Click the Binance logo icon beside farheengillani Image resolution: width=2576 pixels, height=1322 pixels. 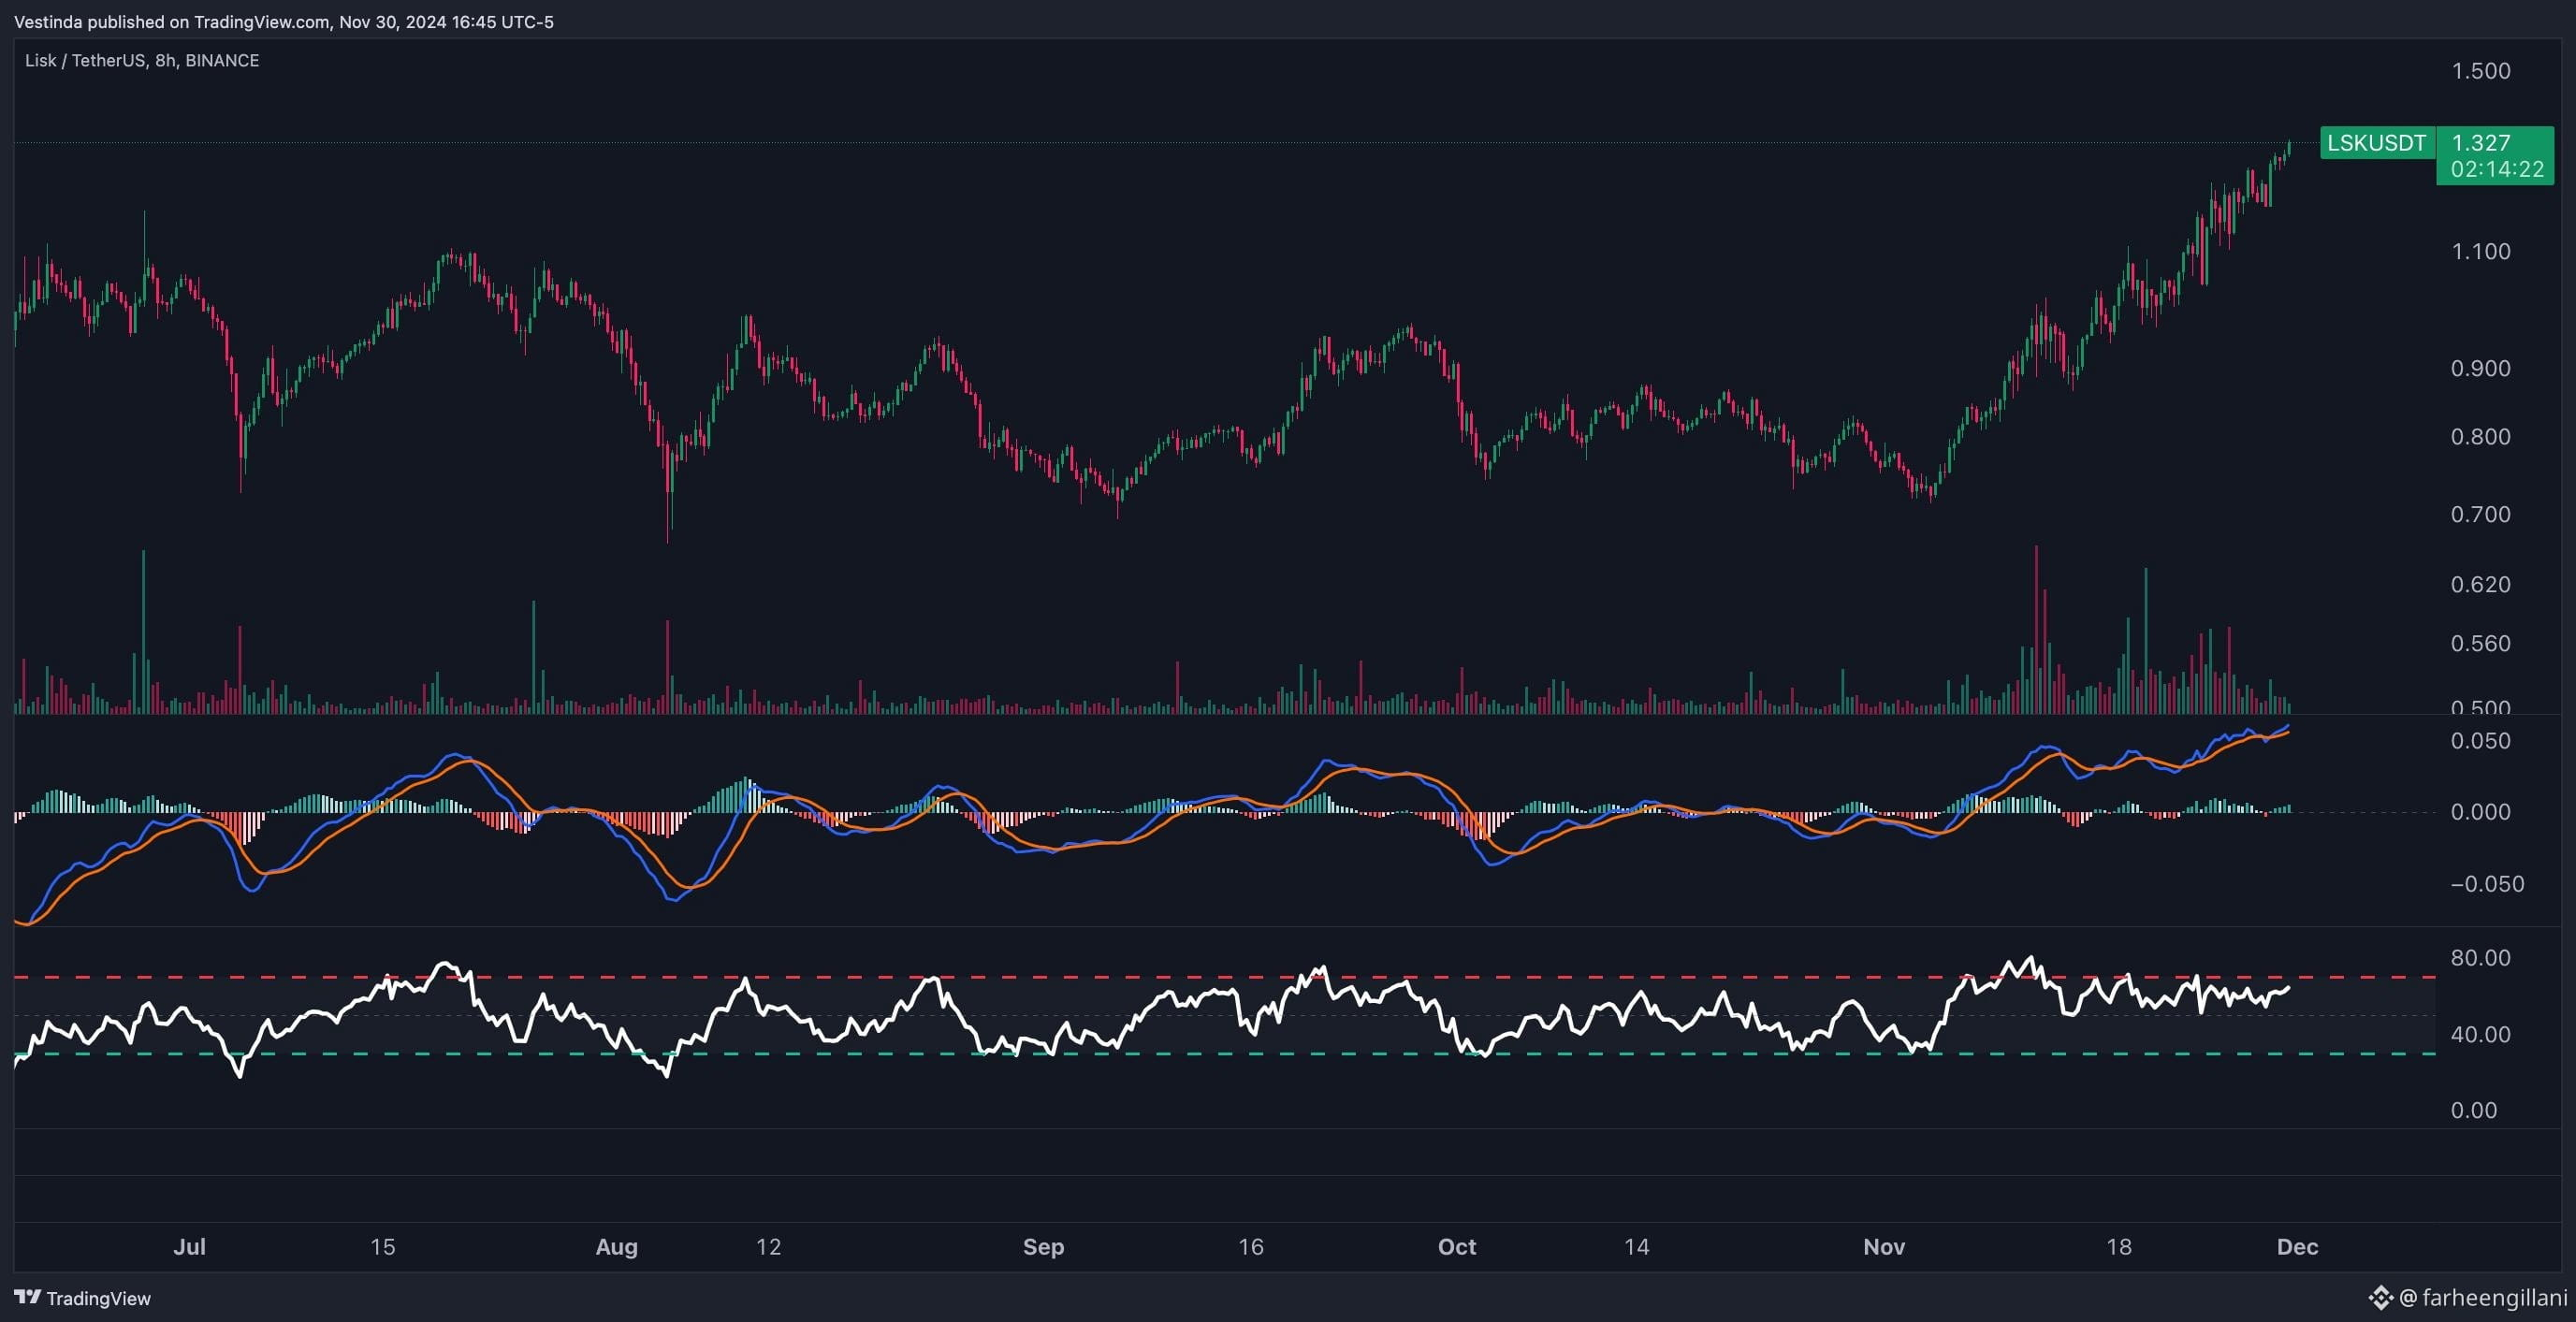2381,1298
